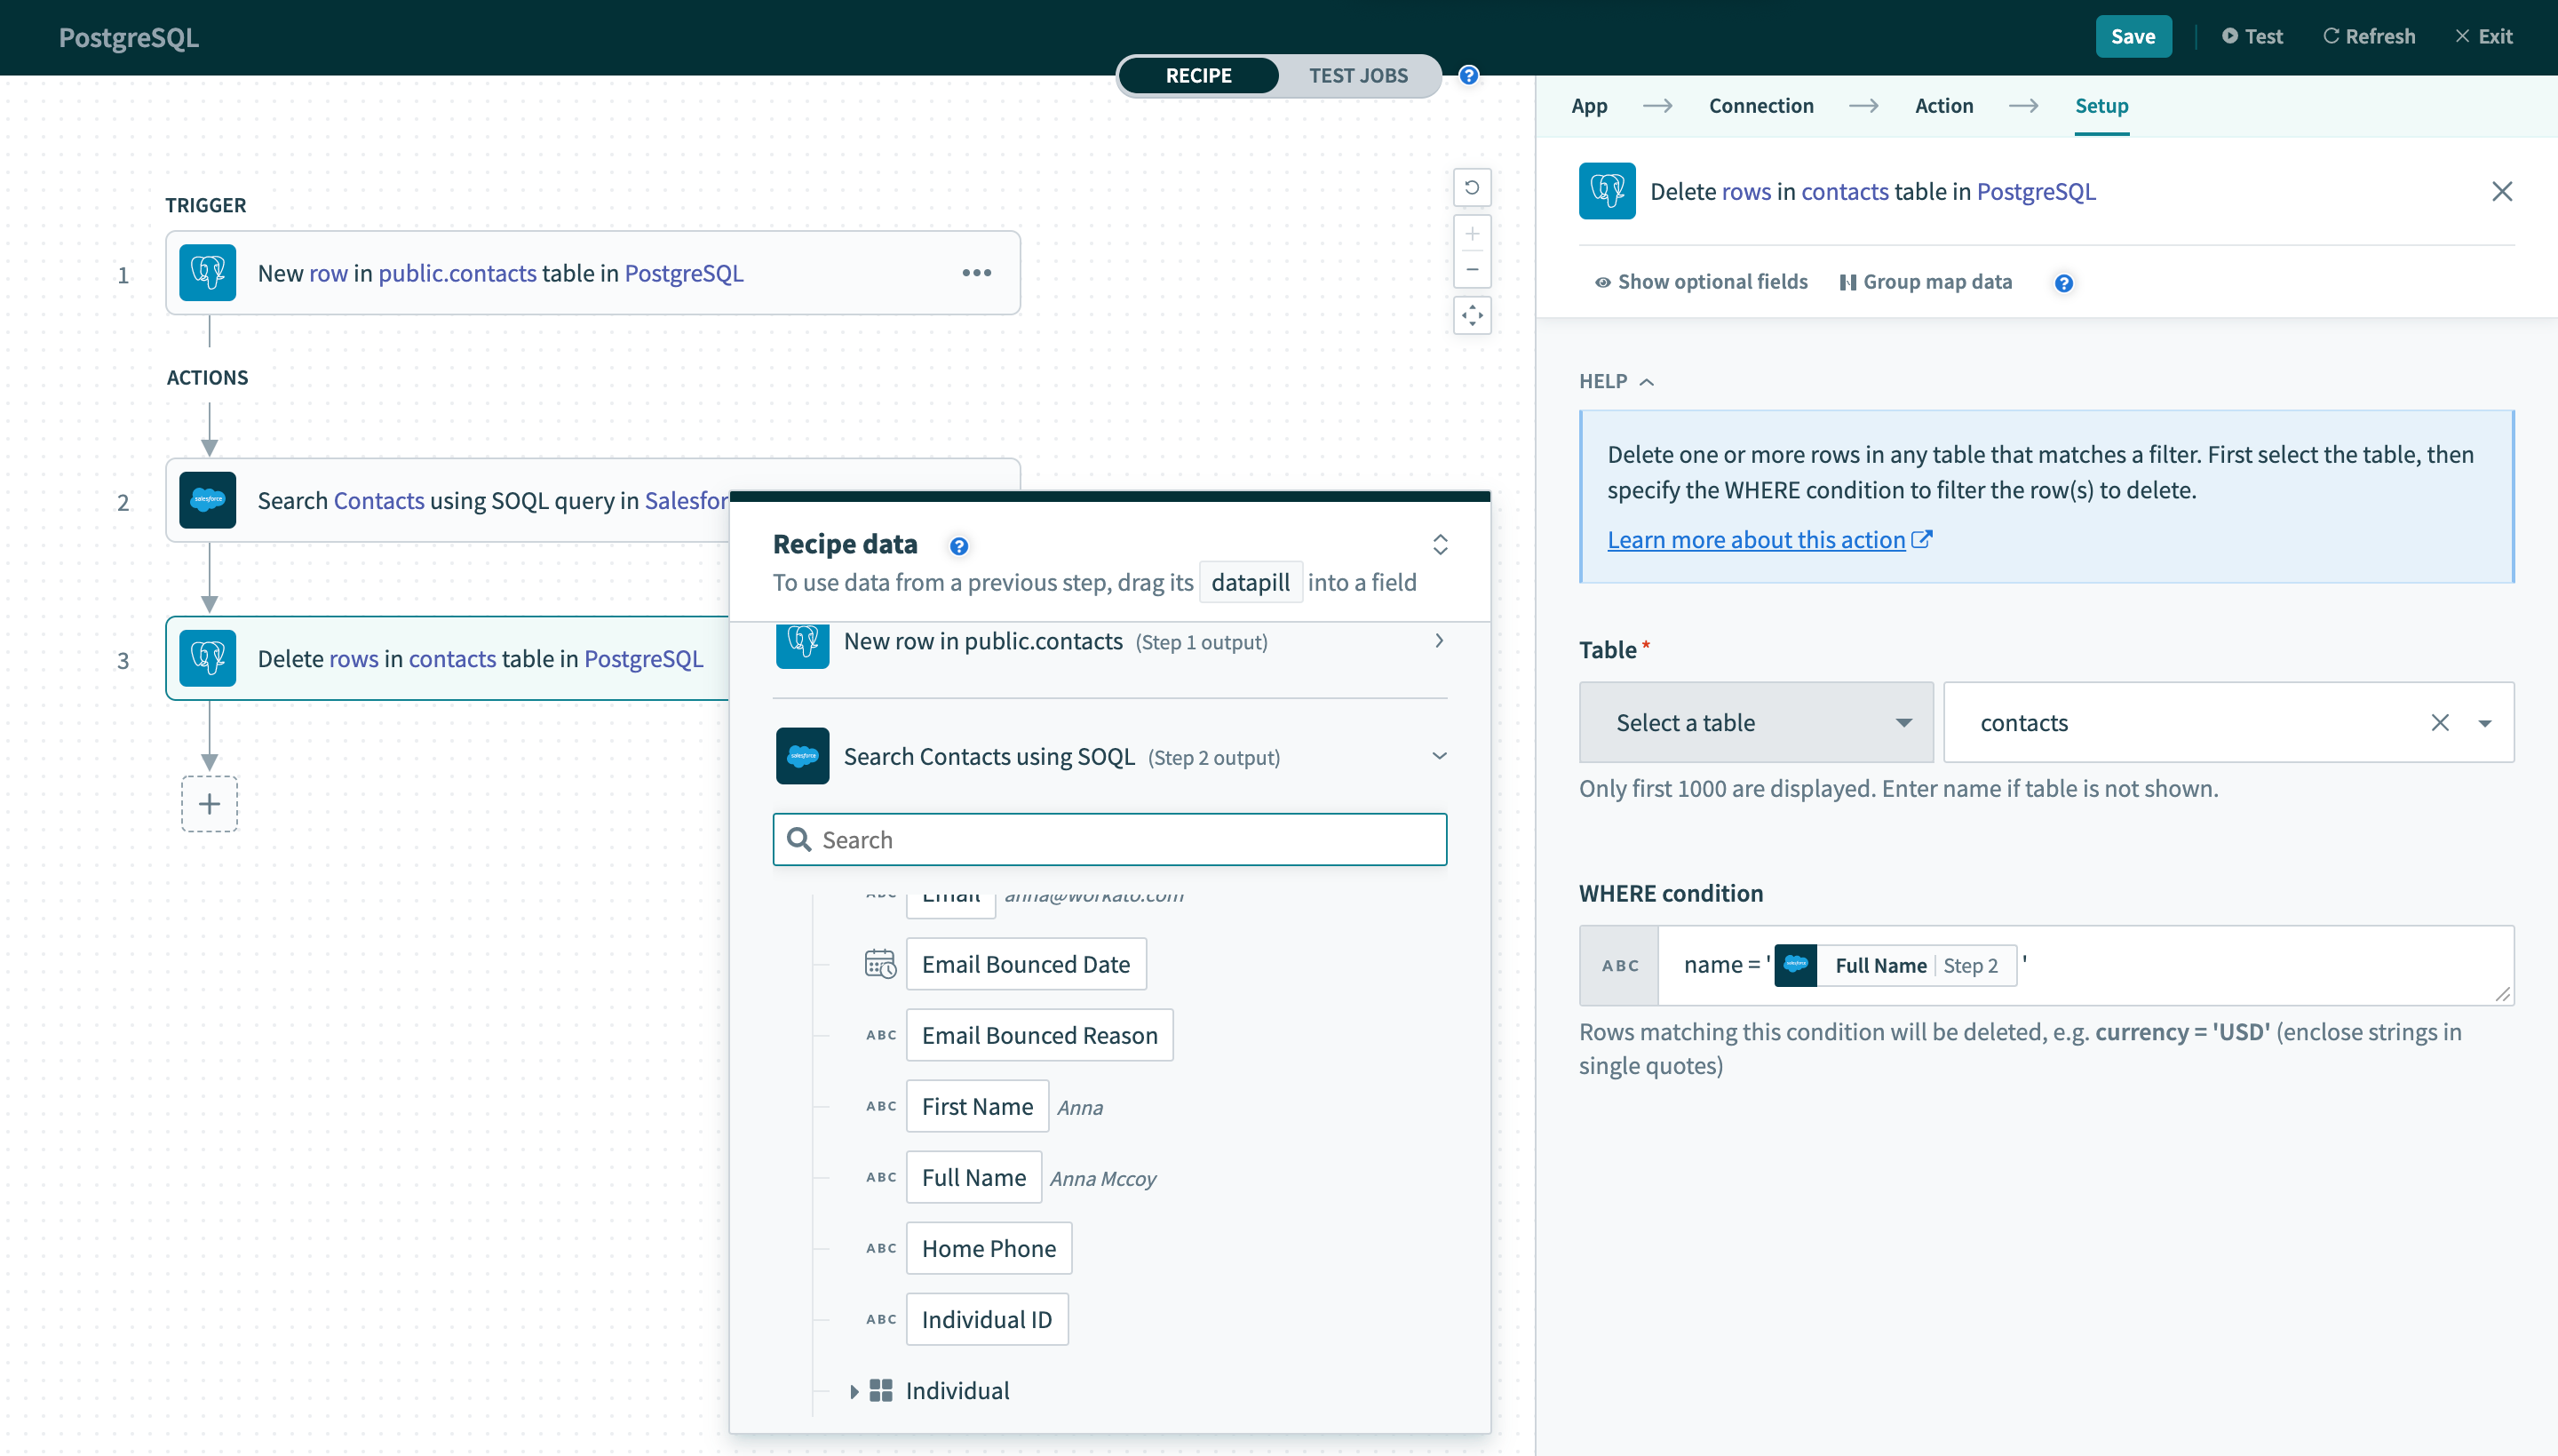2558x1456 pixels.
Task: Expand the Individual object in datatree
Action: point(854,1391)
